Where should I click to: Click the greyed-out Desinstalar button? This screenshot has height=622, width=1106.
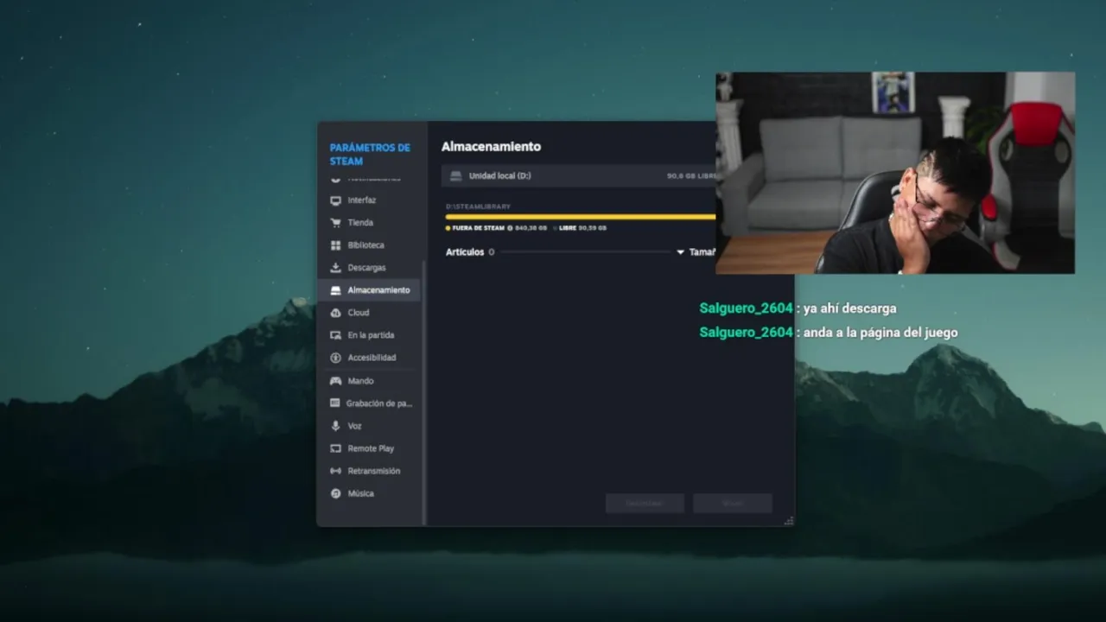point(645,503)
